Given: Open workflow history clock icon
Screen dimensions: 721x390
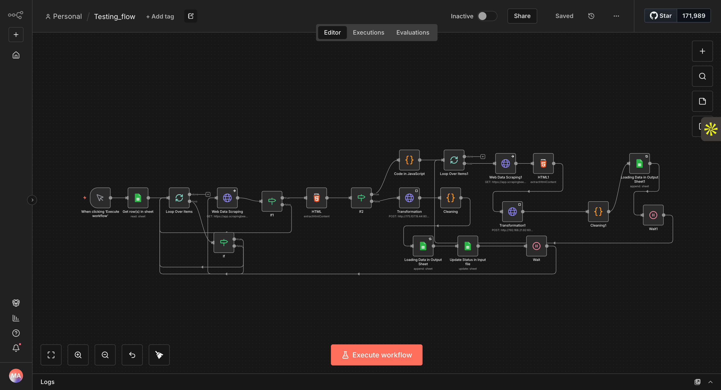Looking at the screenshot, I should coord(591,16).
